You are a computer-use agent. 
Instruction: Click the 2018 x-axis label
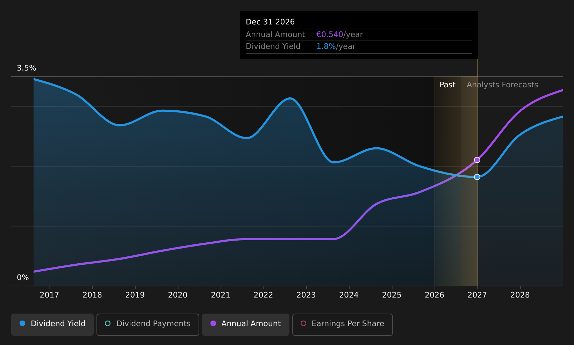pyautogui.click(x=92, y=295)
